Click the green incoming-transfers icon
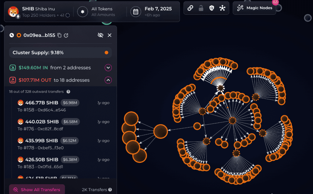The height and width of the screenshot is (194, 313). pyautogui.click(x=13, y=68)
